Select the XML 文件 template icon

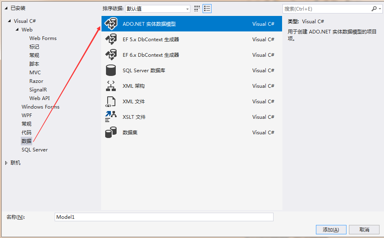(110, 101)
